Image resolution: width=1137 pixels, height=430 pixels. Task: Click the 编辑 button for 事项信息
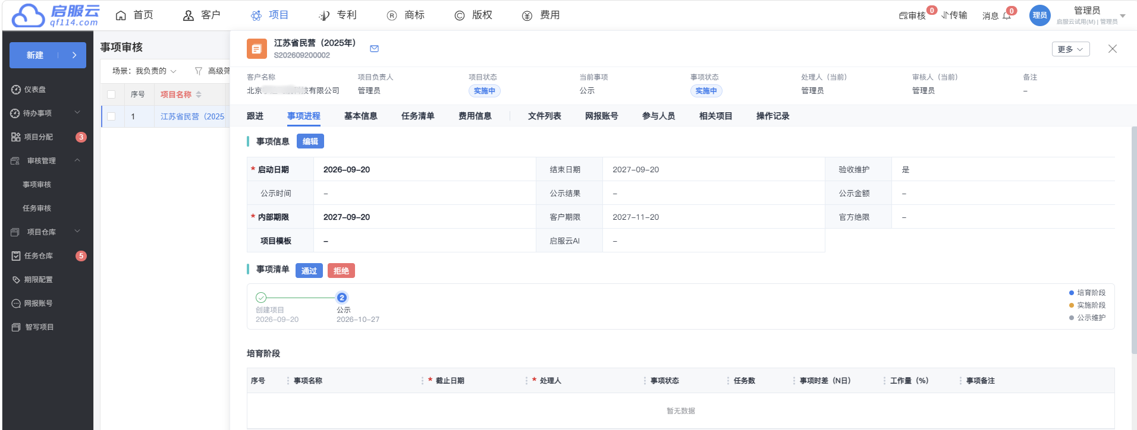point(310,141)
